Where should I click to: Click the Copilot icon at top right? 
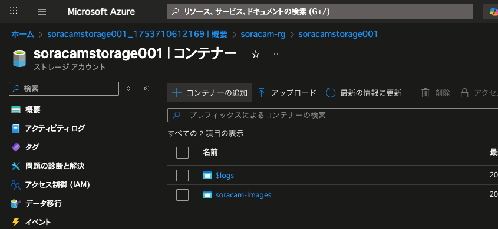[493, 12]
